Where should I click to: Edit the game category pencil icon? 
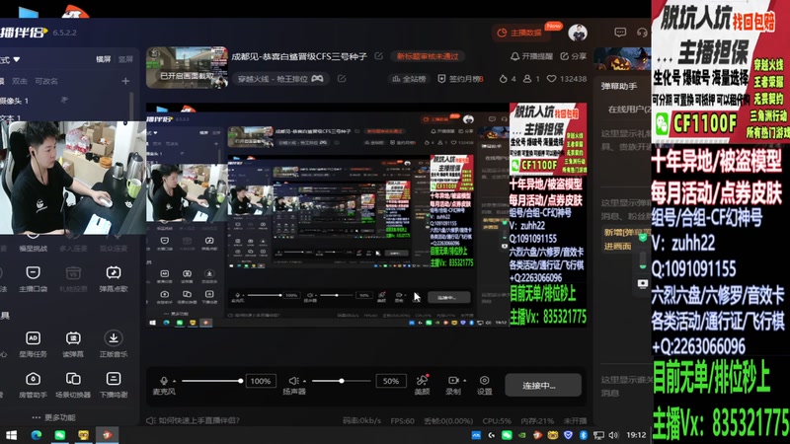click(341, 79)
